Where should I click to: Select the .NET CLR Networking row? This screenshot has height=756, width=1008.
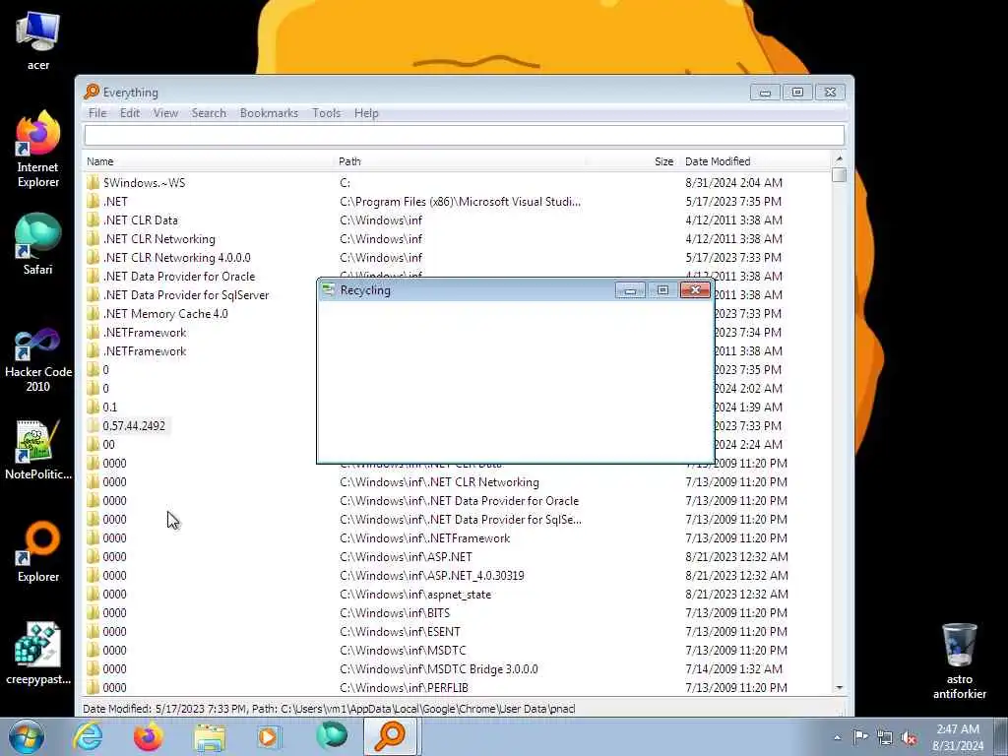pyautogui.click(x=458, y=238)
